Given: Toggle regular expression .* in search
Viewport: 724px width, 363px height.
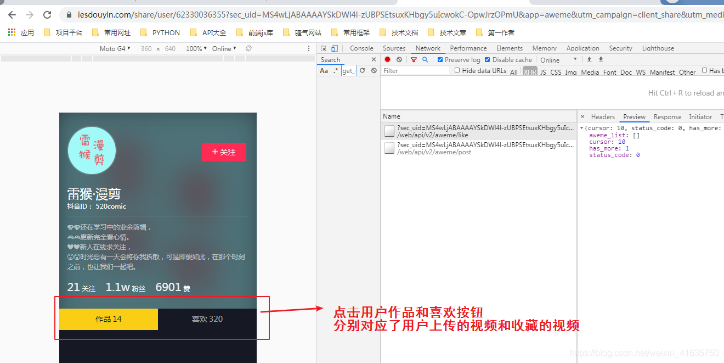Looking at the screenshot, I should (336, 71).
